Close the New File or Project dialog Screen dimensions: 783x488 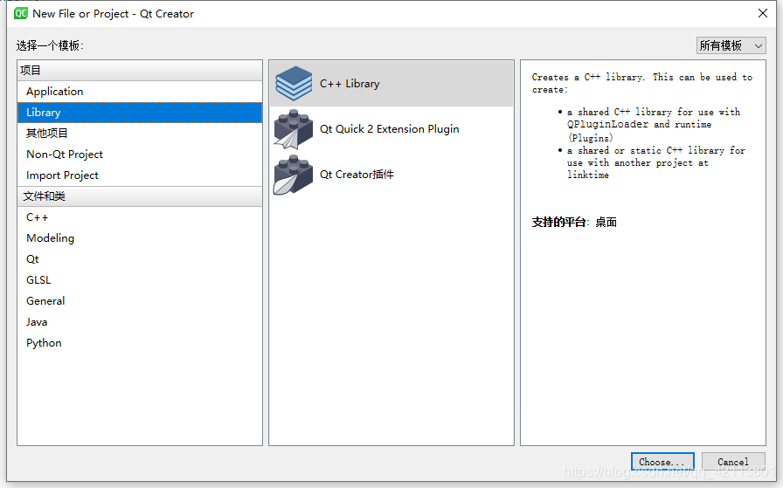point(763,13)
